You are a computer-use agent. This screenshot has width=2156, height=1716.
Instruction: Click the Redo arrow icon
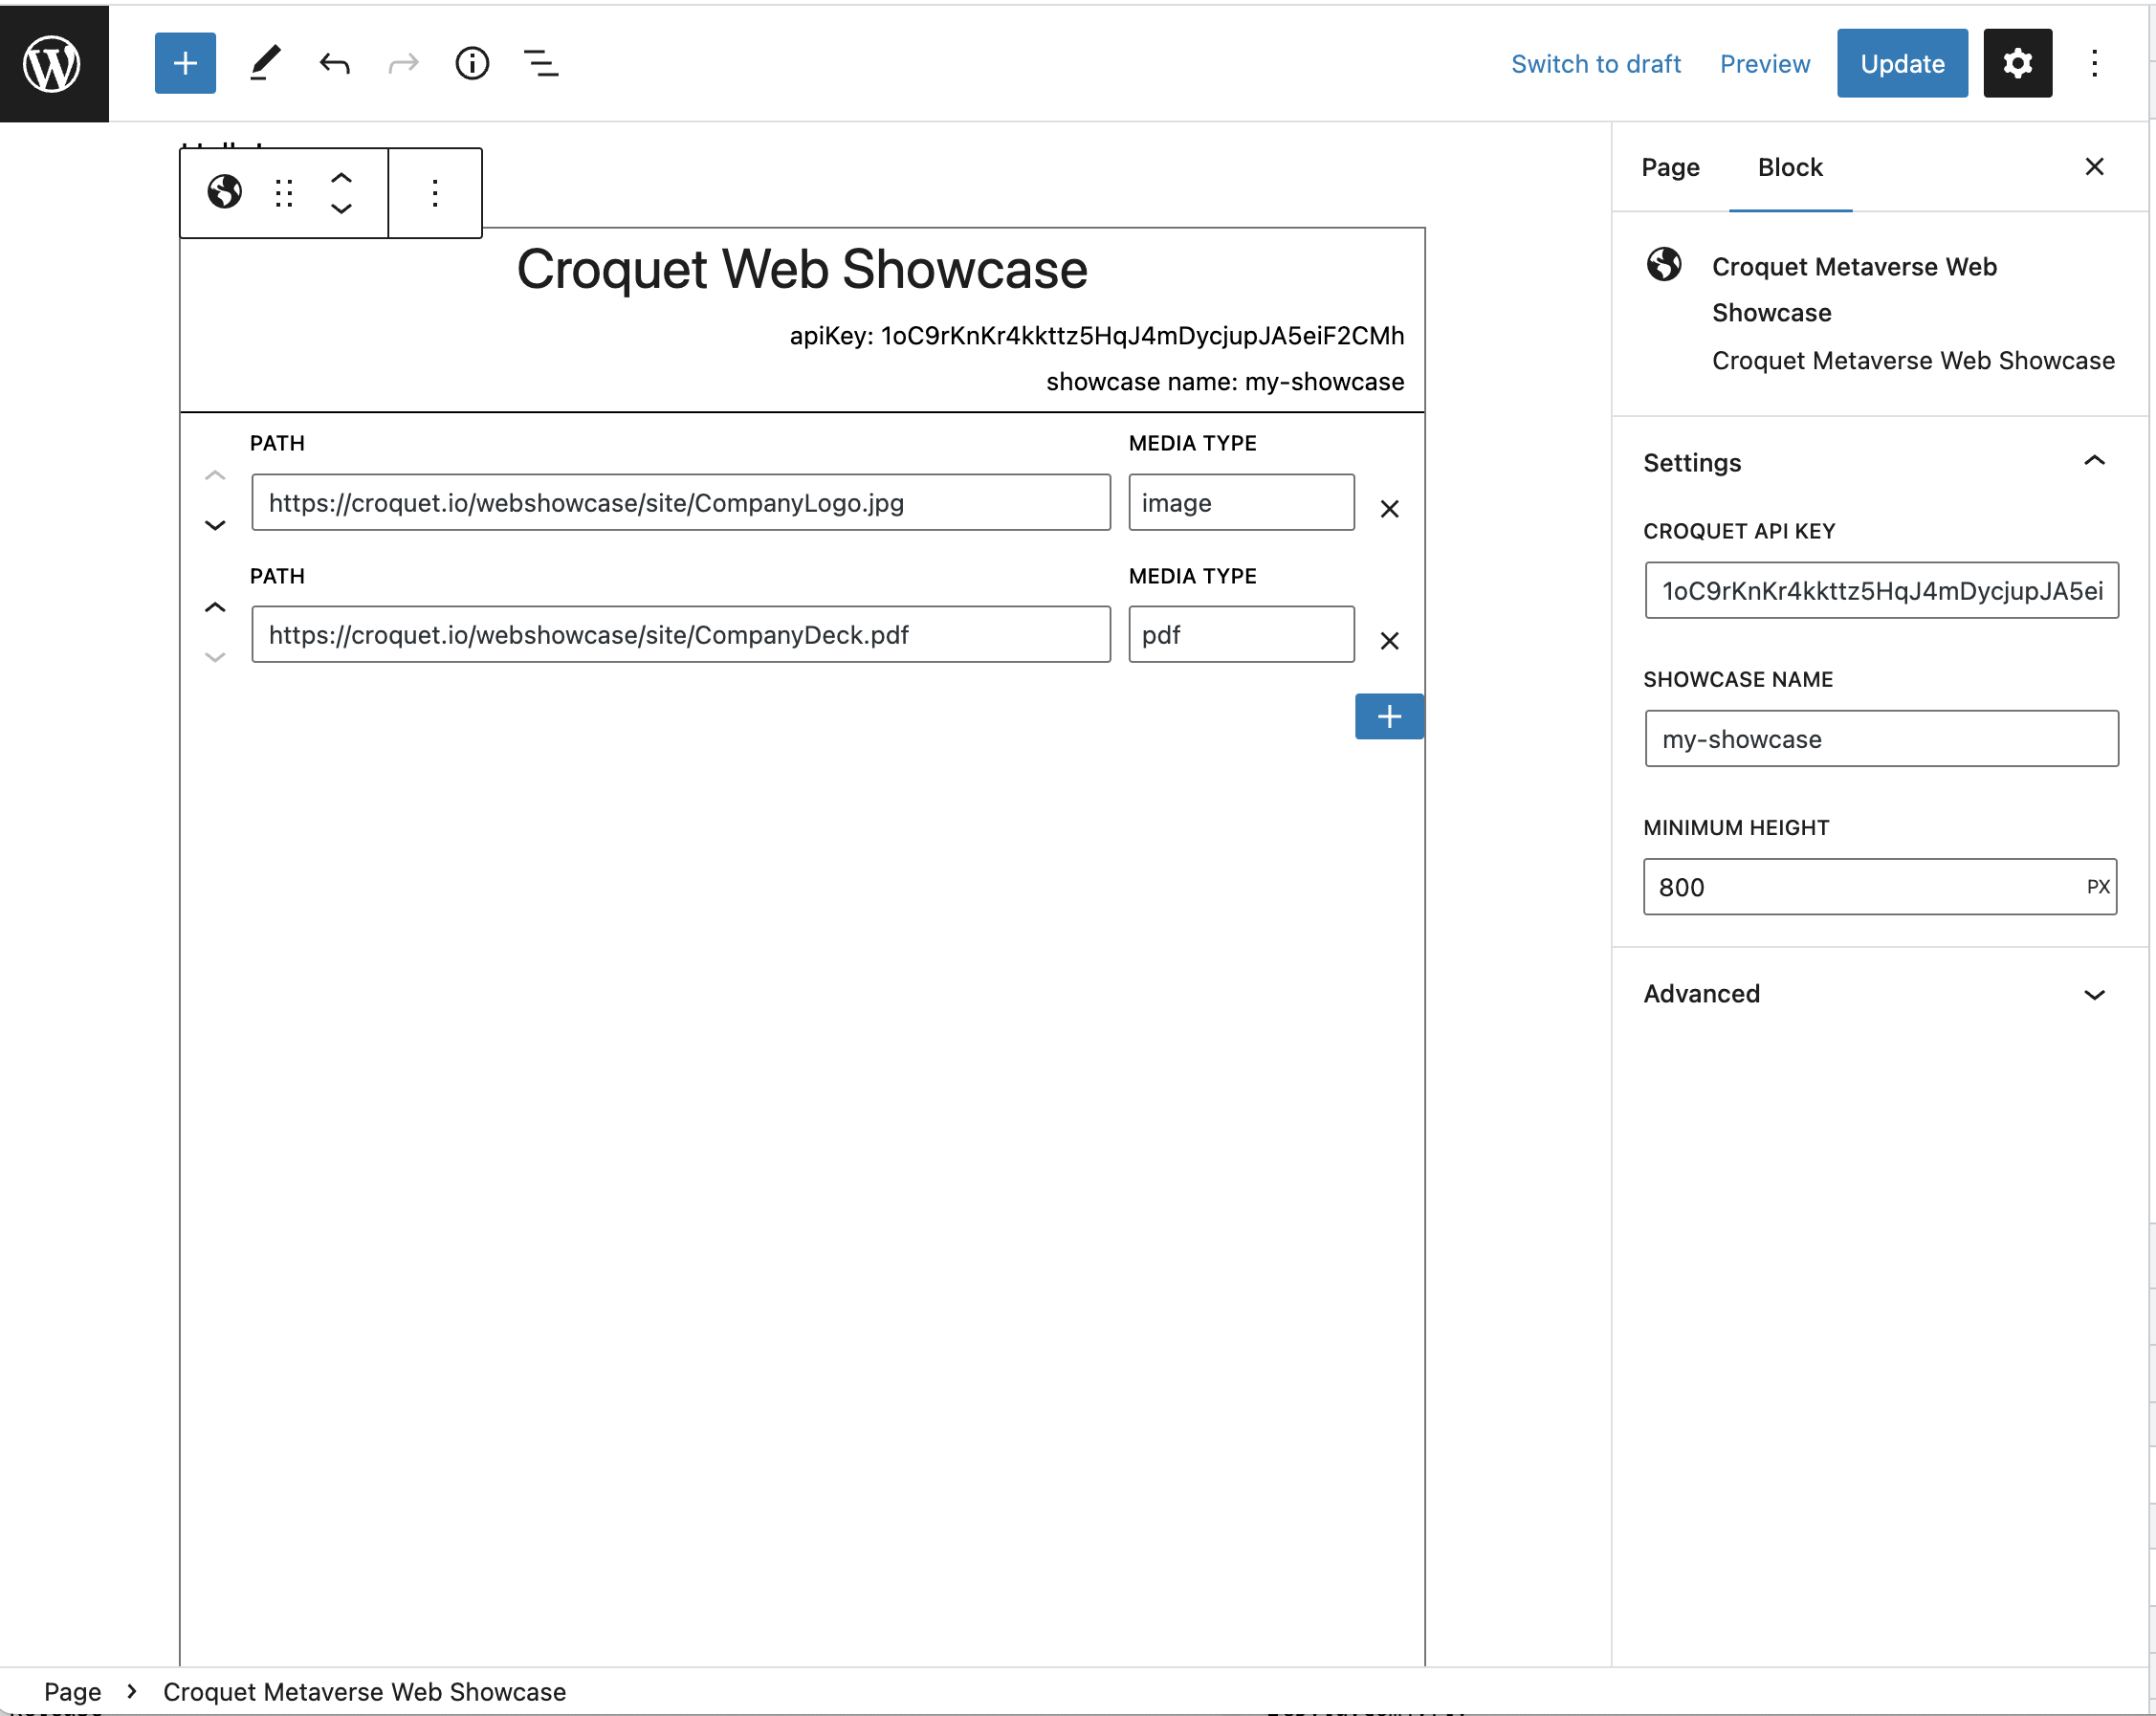[x=403, y=64]
